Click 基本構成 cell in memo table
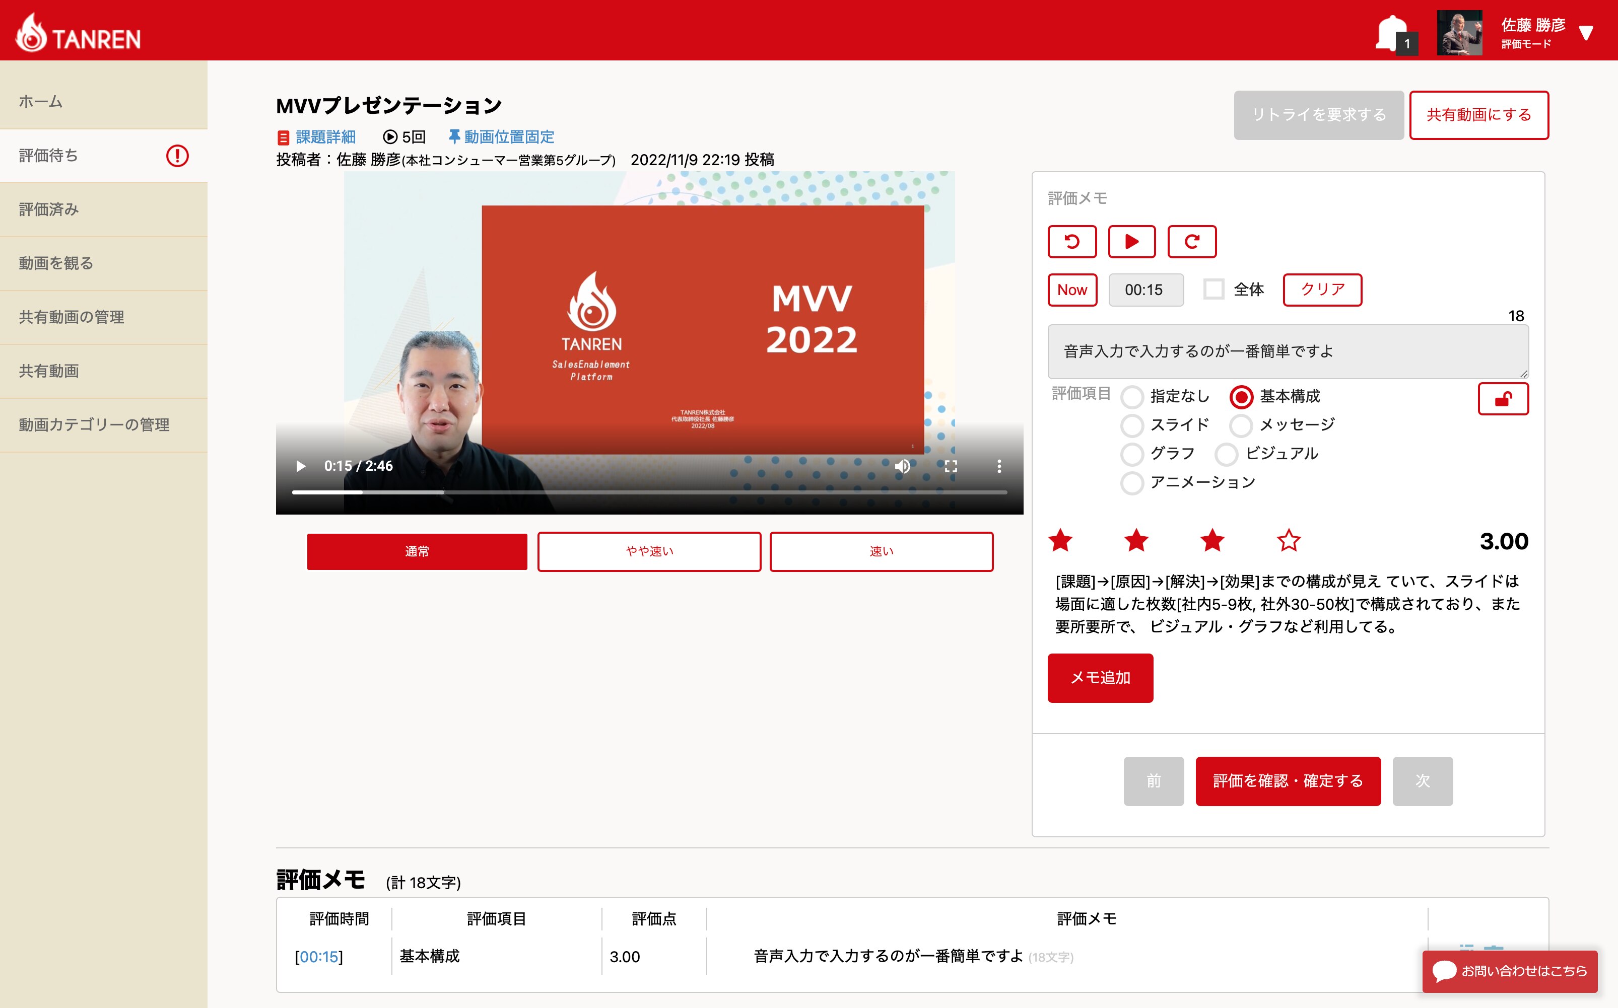This screenshot has width=1618, height=1008. (430, 956)
